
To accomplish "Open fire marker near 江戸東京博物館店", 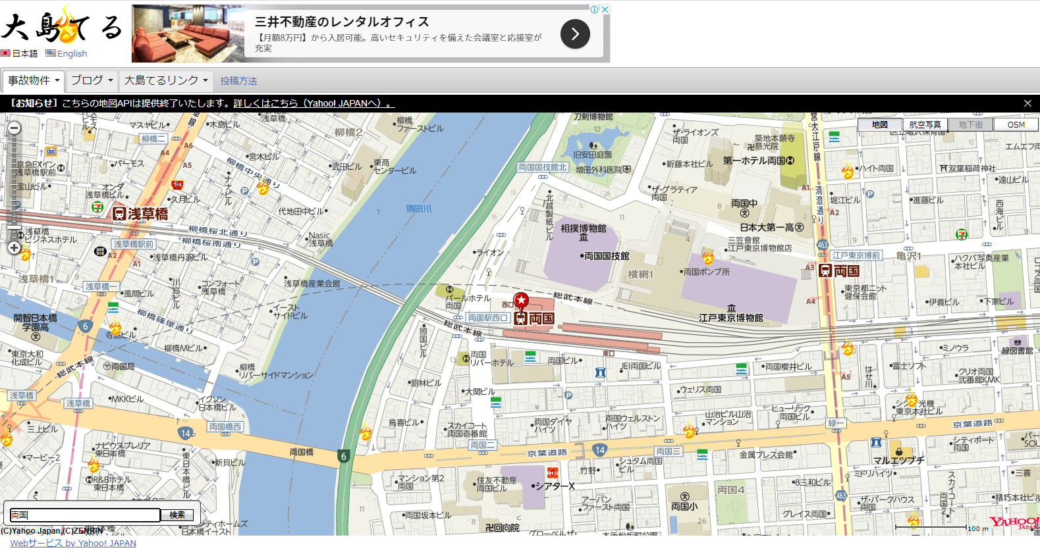I will 708,256.
